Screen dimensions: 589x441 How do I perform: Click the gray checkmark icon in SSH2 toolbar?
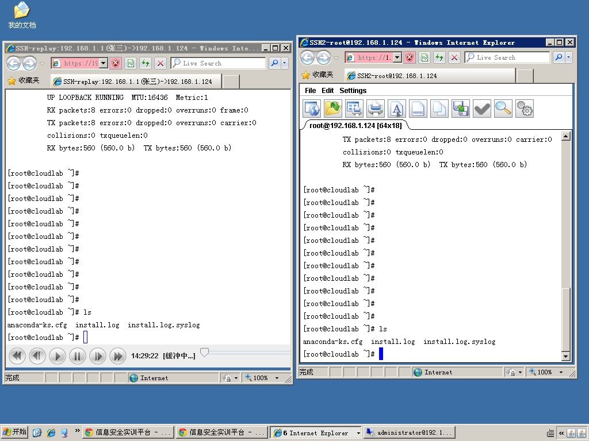pos(482,109)
